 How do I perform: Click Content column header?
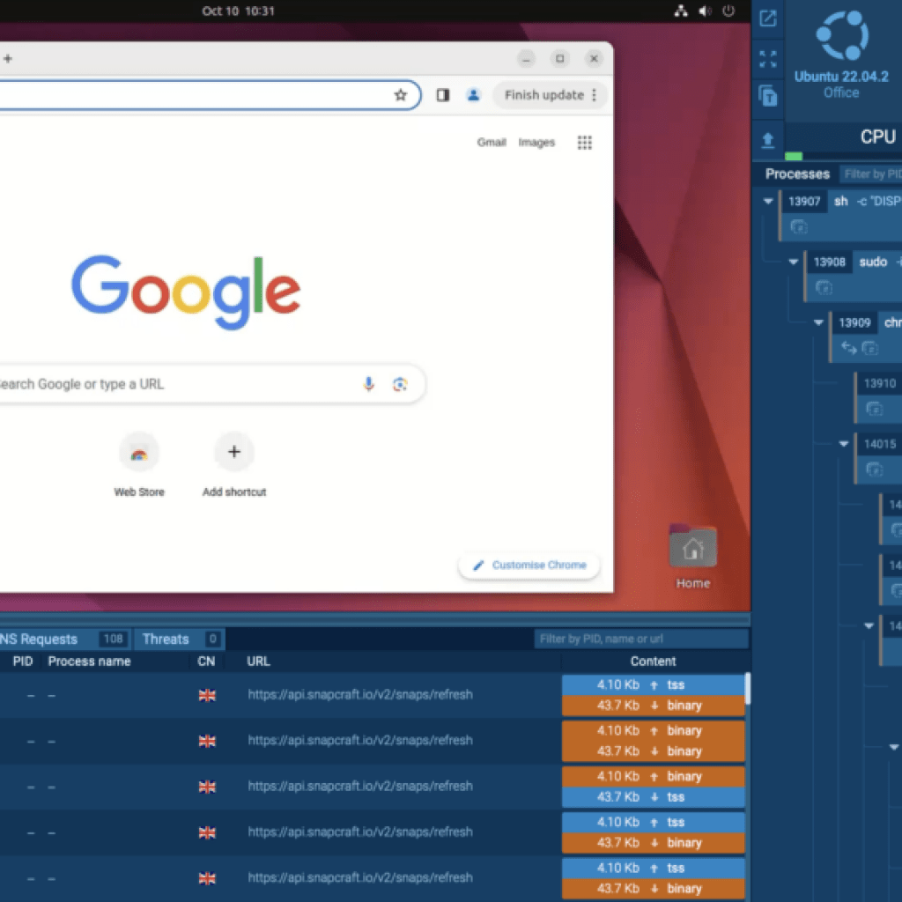coord(653,662)
